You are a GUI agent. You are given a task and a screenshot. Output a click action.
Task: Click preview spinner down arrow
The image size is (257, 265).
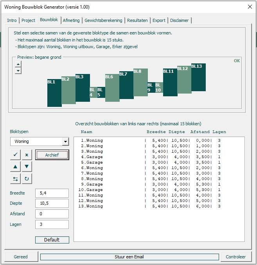(18, 70)
